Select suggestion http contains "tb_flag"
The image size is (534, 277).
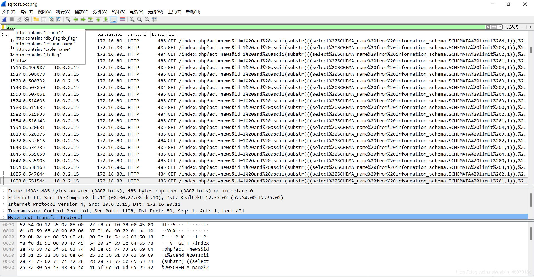pos(50,55)
